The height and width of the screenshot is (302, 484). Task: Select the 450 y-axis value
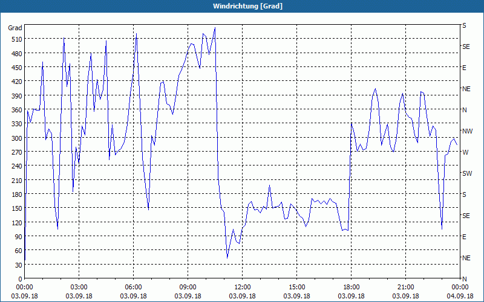tap(17, 68)
